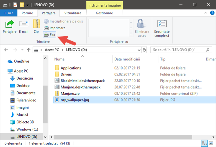Select the Partajare ribbon tab

[x=49, y=13]
